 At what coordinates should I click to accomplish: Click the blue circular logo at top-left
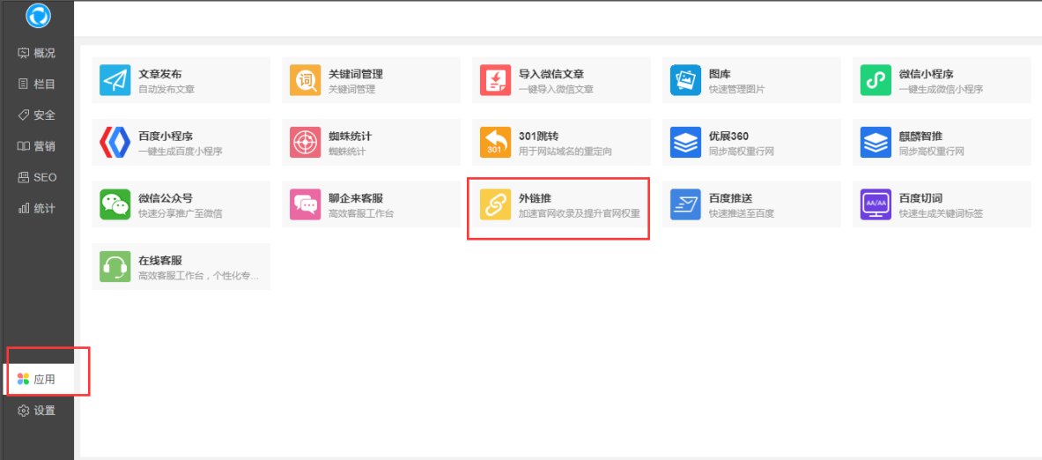click(x=38, y=16)
